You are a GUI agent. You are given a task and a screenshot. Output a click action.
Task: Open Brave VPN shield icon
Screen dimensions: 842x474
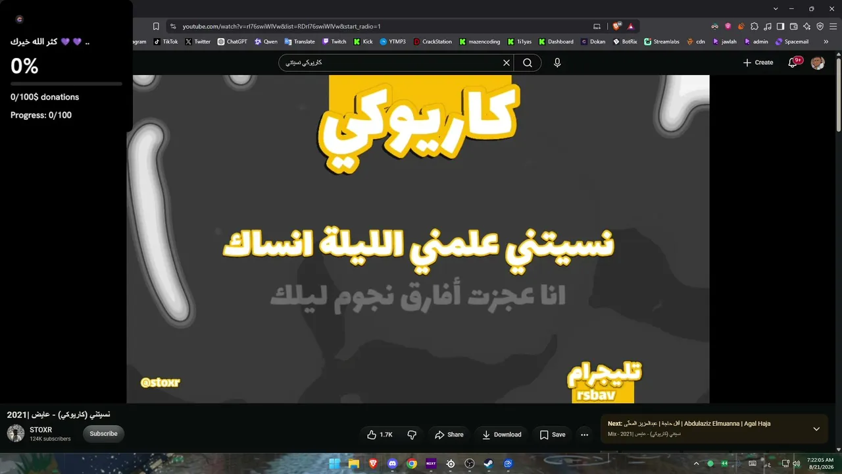820,26
